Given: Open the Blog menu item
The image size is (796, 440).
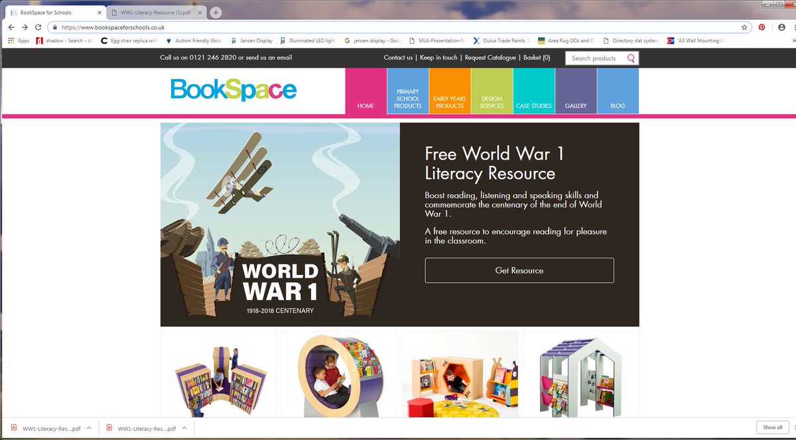Looking at the screenshot, I should coord(618,91).
